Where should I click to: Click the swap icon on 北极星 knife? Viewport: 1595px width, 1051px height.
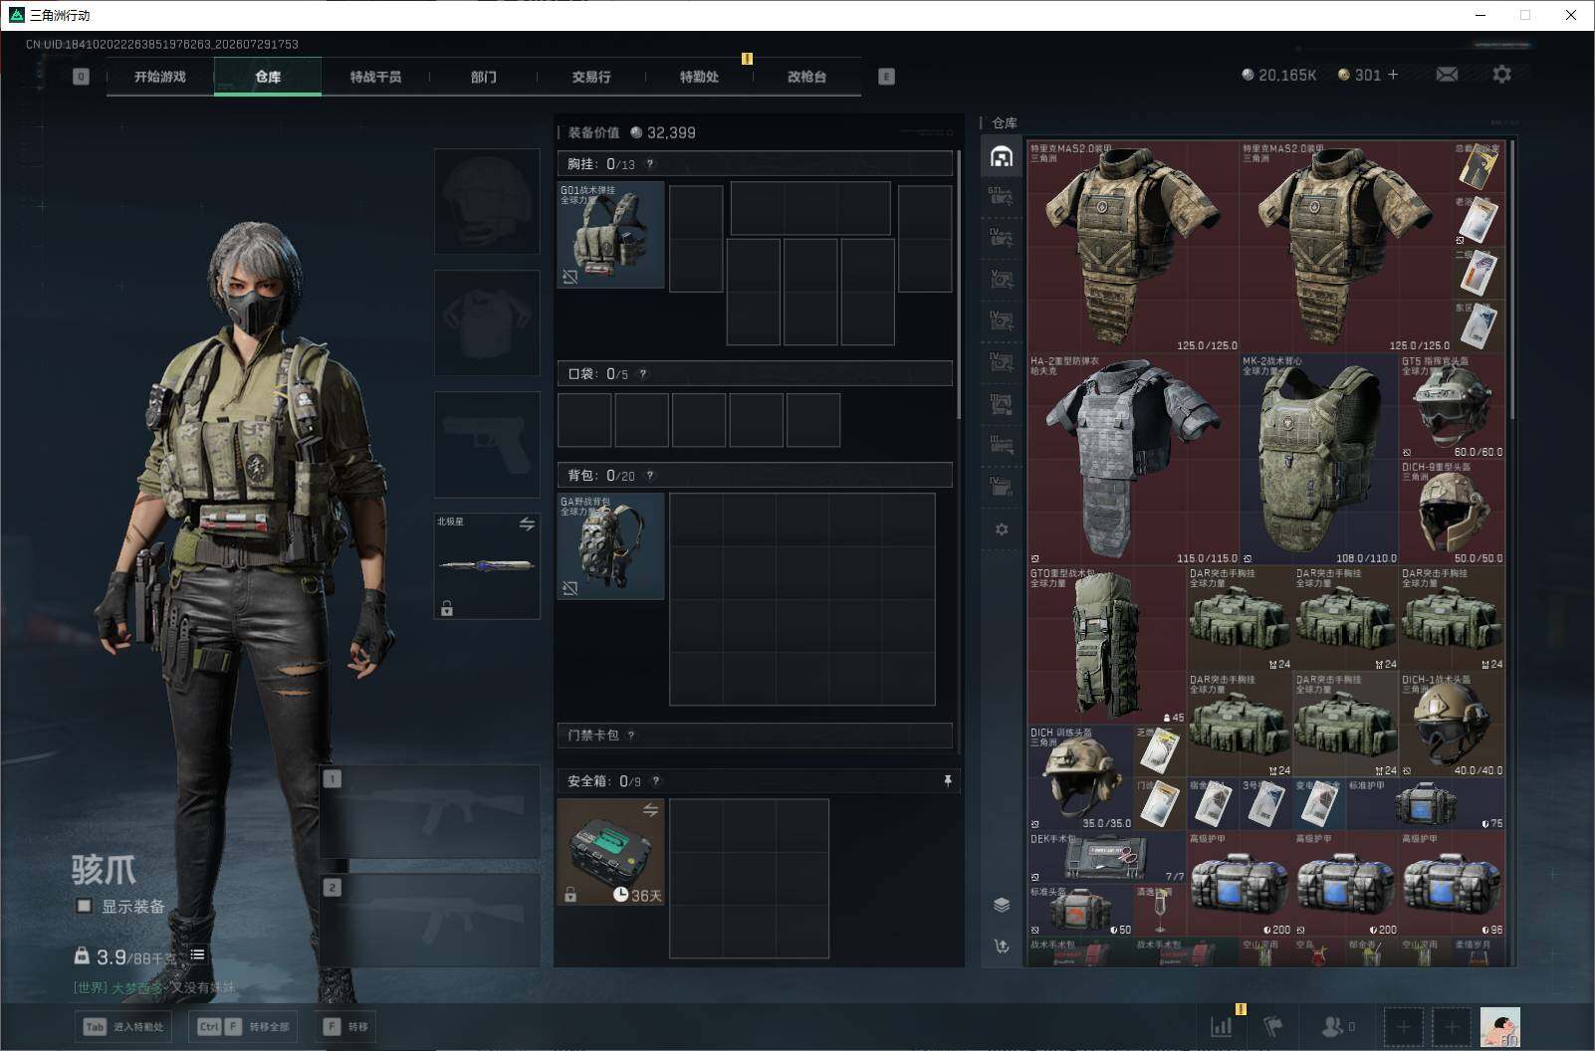click(527, 524)
